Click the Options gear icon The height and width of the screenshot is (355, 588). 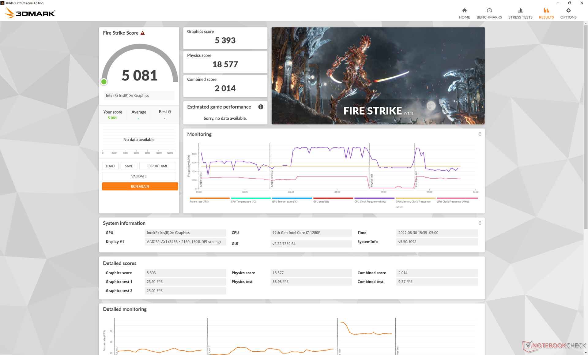pos(568,11)
